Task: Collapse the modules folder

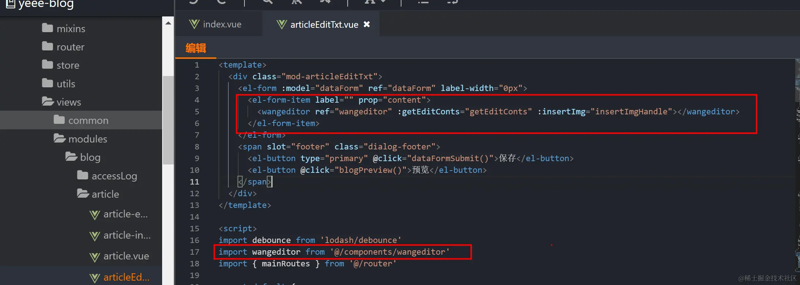Action: coord(80,139)
